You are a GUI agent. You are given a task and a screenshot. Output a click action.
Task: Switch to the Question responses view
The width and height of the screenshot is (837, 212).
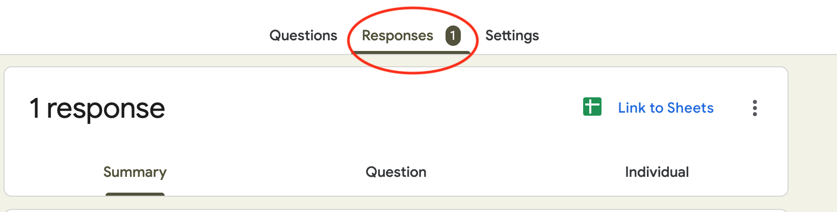(x=396, y=172)
